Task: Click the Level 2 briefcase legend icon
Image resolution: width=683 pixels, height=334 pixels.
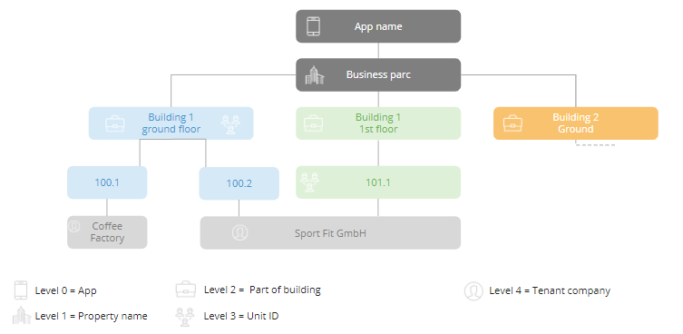Action: pos(186,290)
